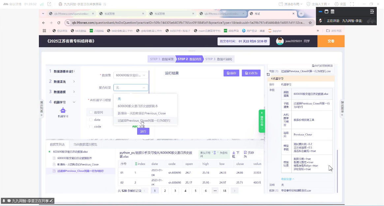Submit the exam with 交卷 button
Screen dimensions: 384x206
pos(331,41)
